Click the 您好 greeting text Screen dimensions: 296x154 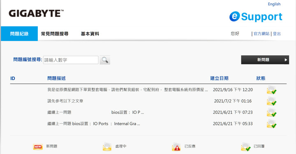tap(235, 34)
